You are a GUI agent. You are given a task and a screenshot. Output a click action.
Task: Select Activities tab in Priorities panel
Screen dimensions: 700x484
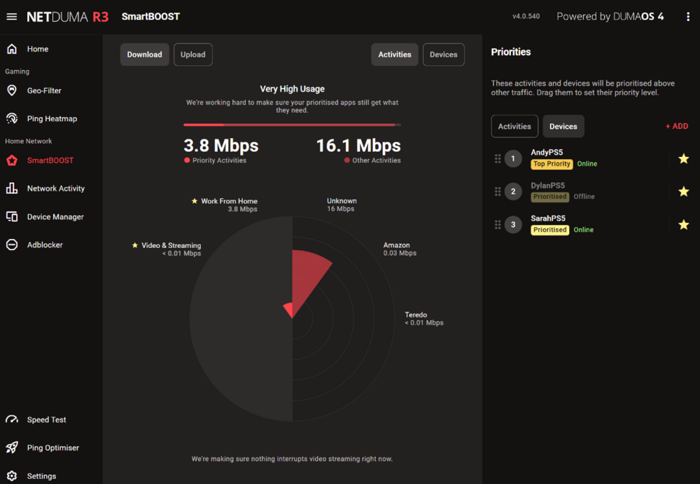tap(514, 127)
